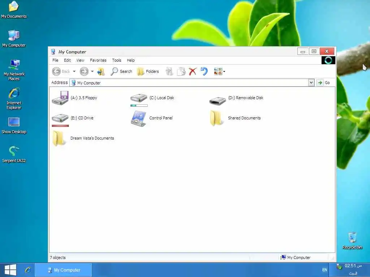Image resolution: width=370 pixels, height=277 pixels.
Task: Go up one folder level icon
Action: click(101, 71)
